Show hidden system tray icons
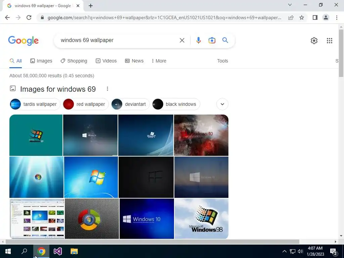Viewport: 344px width, 258px height. tap(284, 251)
